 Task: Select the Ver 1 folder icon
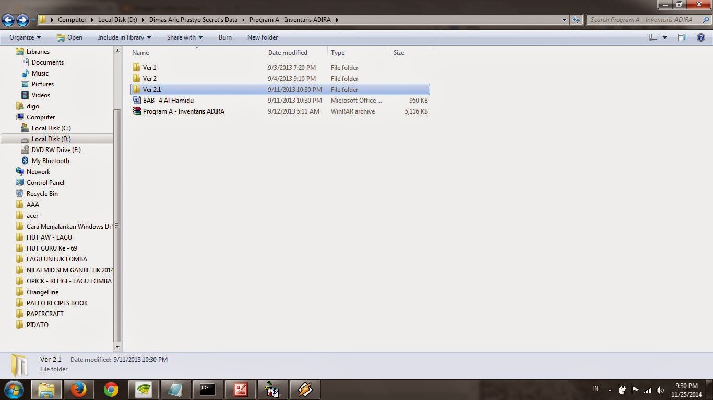click(137, 68)
